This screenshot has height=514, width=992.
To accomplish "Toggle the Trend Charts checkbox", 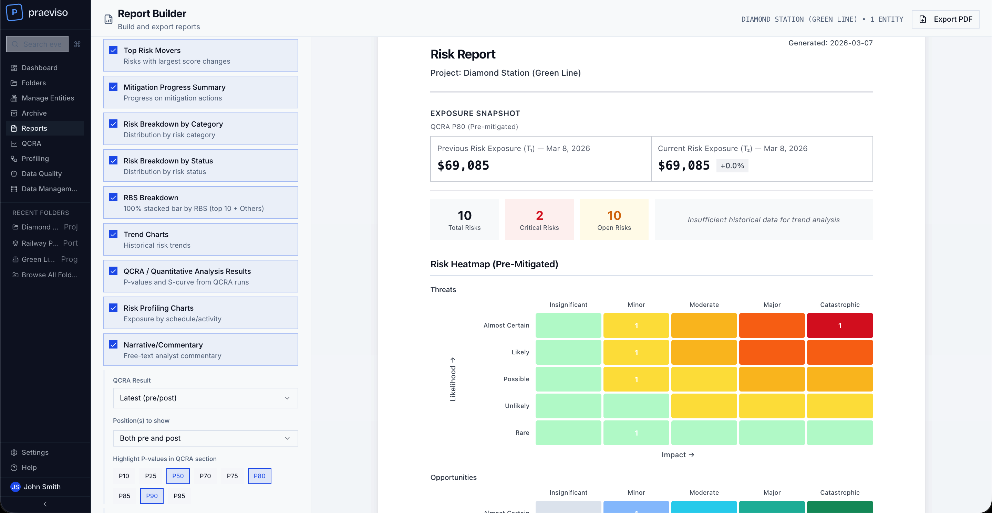I will coord(113,234).
